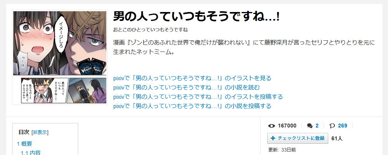
Task: Click the 61人 checklist user count
Action: [337, 138]
